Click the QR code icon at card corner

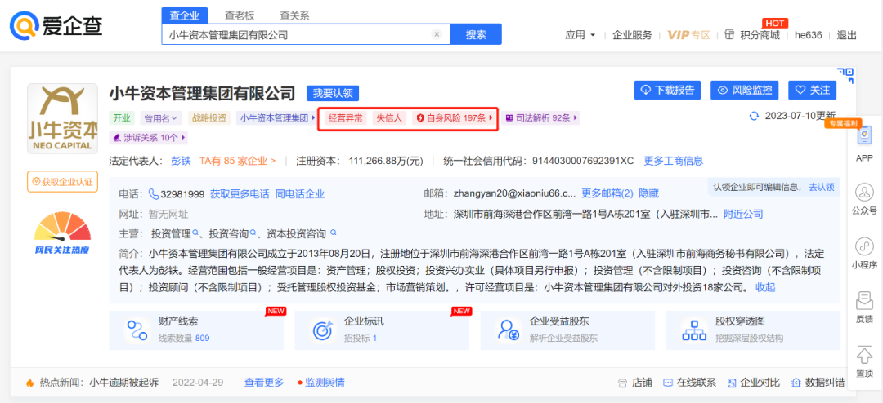[846, 76]
